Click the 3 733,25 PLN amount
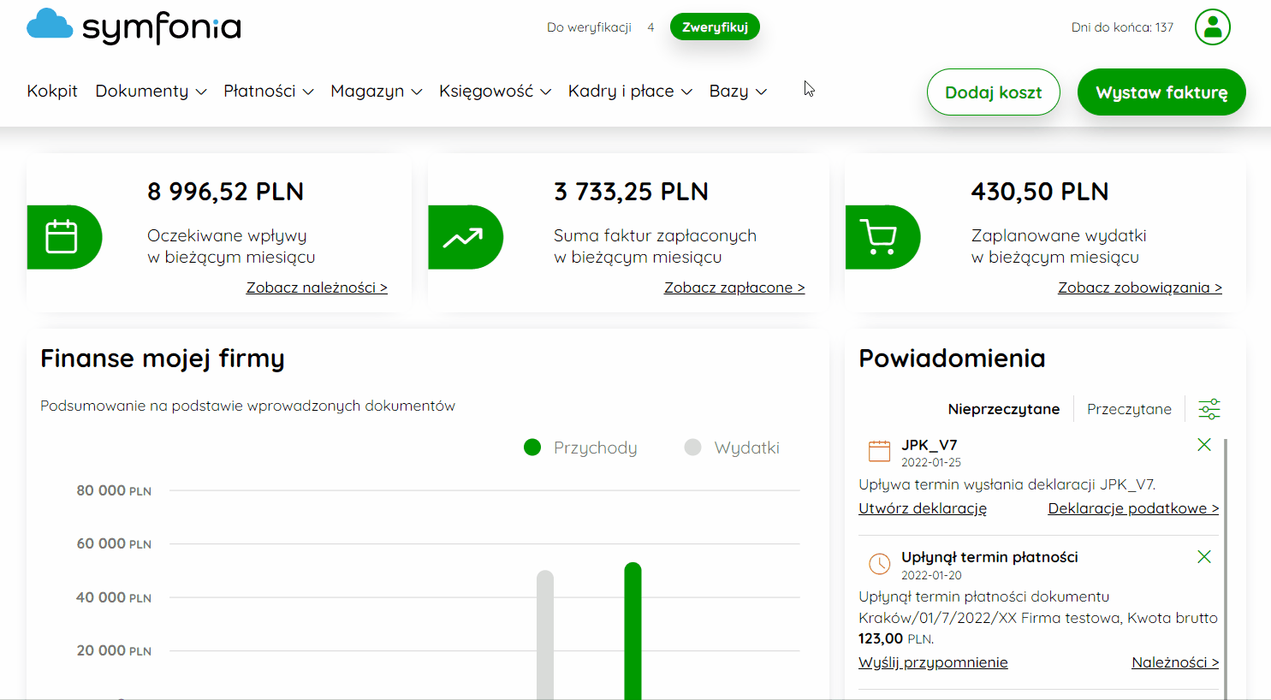Viewport: 1271px width, 700px height. (631, 192)
